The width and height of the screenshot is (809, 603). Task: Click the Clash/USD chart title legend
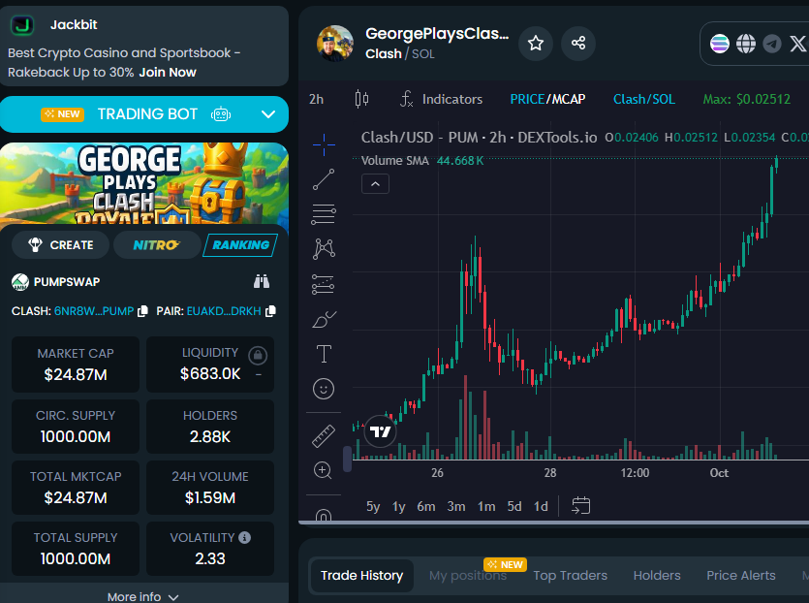(479, 138)
